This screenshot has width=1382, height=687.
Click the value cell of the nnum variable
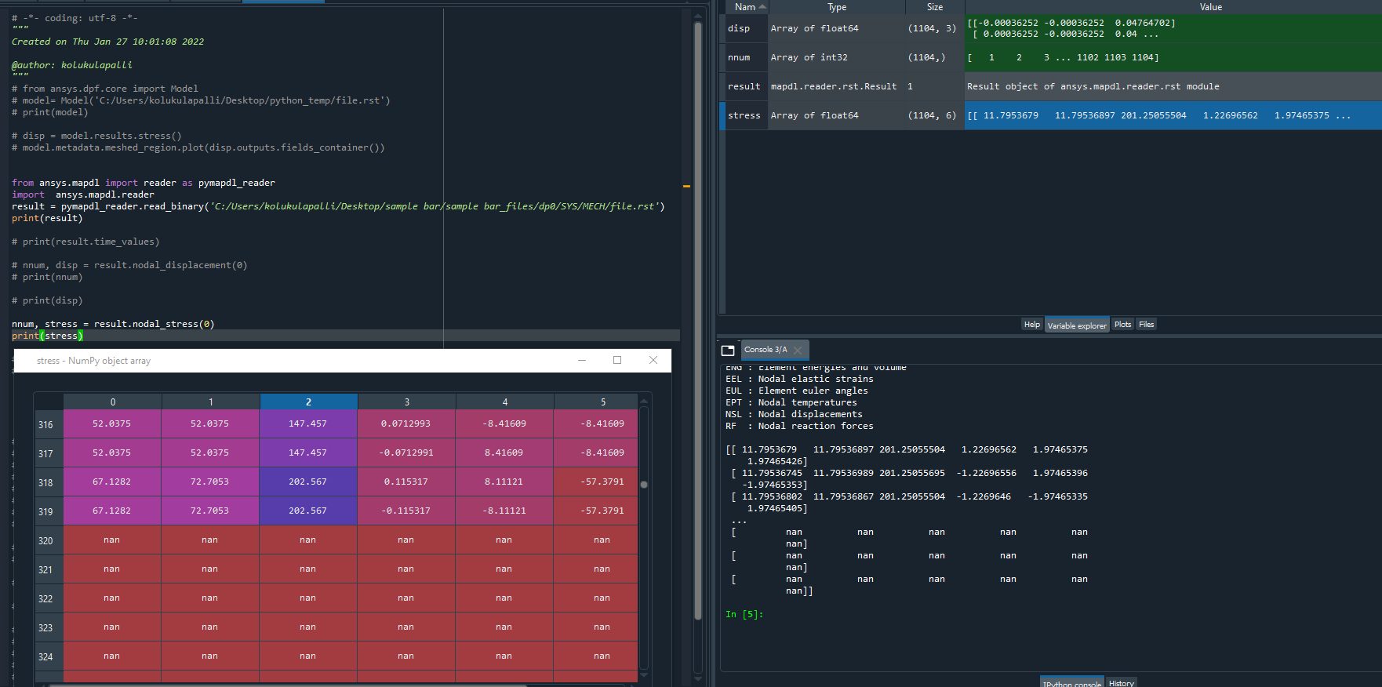coord(1173,57)
